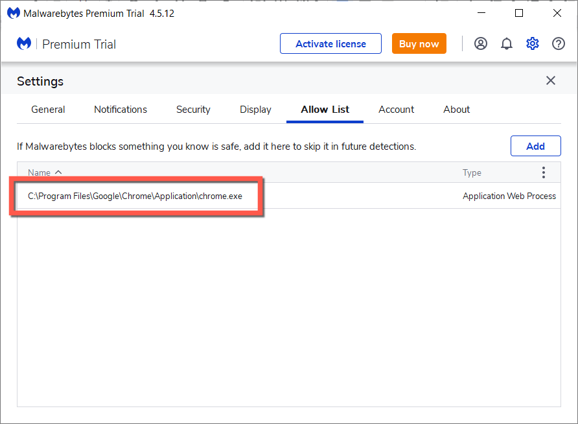The height and width of the screenshot is (424, 578).
Task: Maximize the Malwarebytes window
Action: (519, 13)
